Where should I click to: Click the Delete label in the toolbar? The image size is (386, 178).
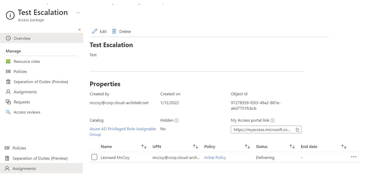(x=125, y=31)
